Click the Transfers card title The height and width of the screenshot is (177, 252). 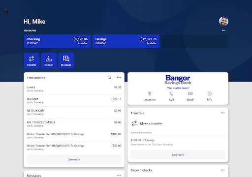coord(137,113)
